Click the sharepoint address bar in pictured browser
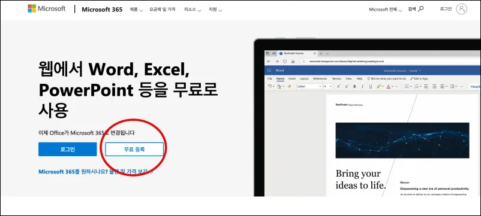Screen dimensions: 481x216 pyautogui.click(x=390, y=61)
